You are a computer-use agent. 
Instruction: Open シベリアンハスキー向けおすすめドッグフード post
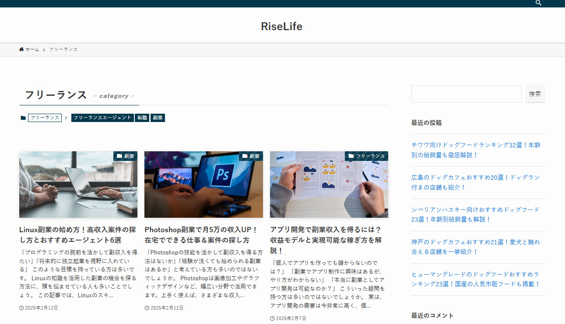(476, 215)
